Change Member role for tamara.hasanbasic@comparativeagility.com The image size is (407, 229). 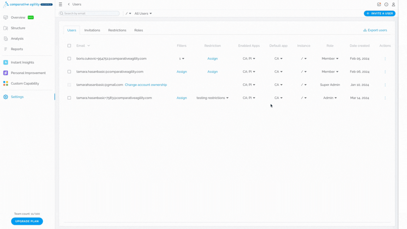(x=330, y=72)
